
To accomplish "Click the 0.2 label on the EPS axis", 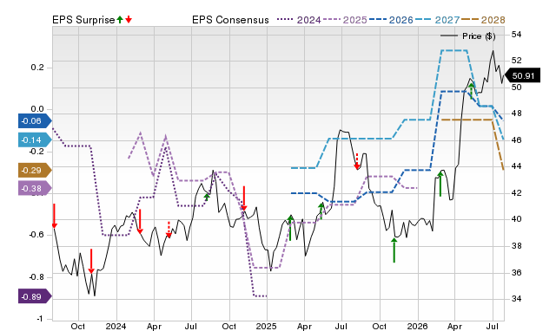I will tap(37, 68).
